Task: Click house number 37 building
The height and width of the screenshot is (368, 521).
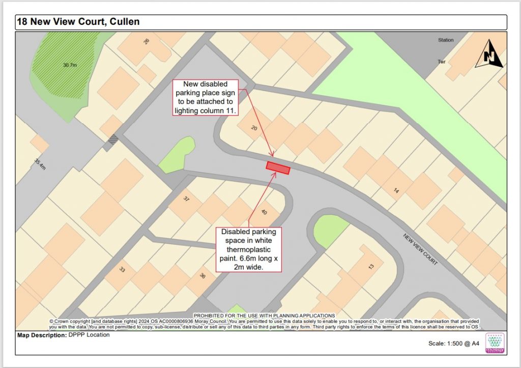Action: click(x=186, y=200)
